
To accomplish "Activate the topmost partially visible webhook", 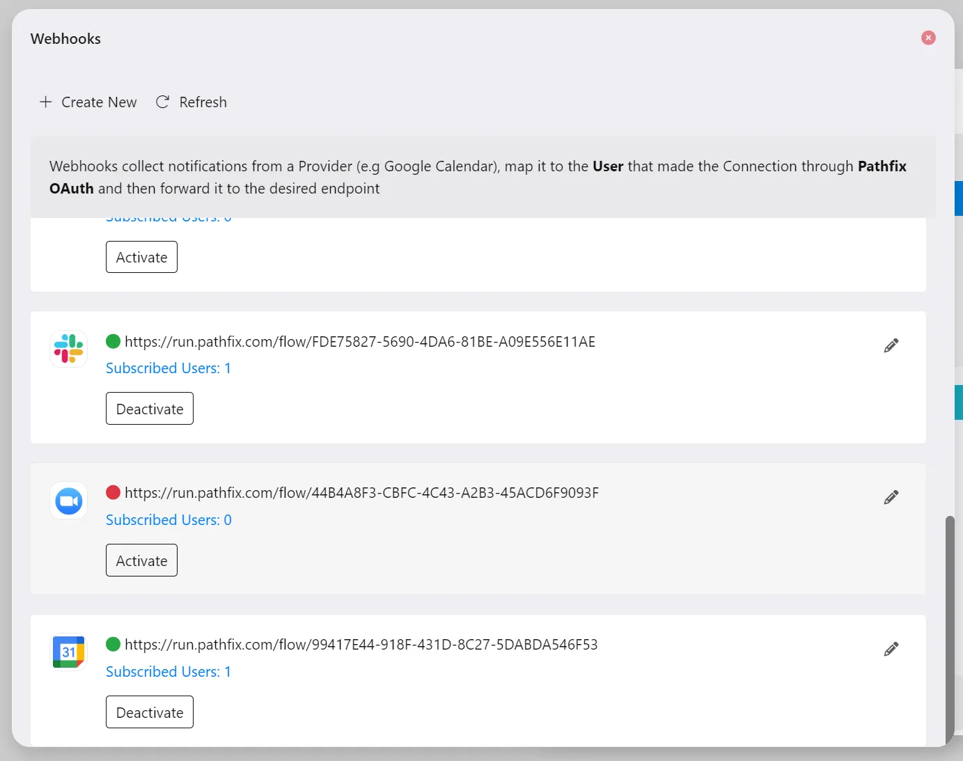I will click(x=141, y=257).
